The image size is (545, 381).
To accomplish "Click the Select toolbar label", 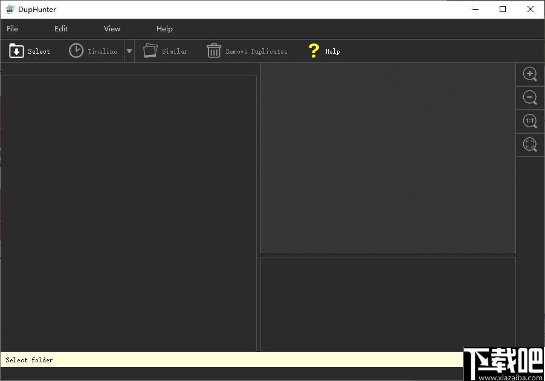I will point(39,51).
